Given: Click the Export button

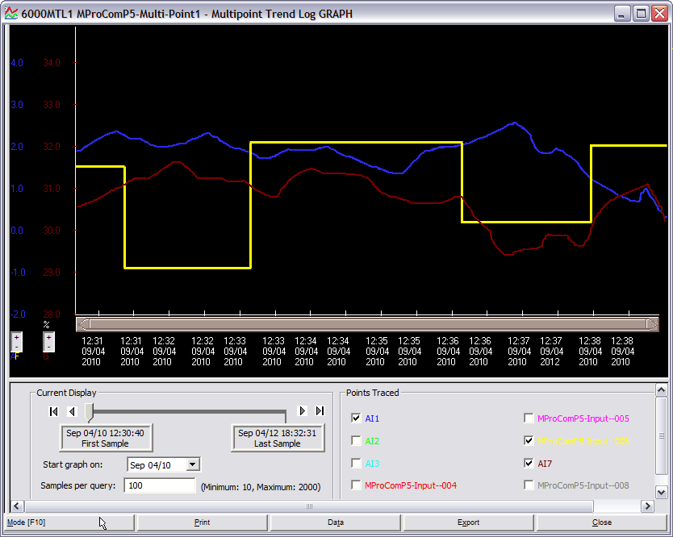Looking at the screenshot, I should (x=469, y=522).
